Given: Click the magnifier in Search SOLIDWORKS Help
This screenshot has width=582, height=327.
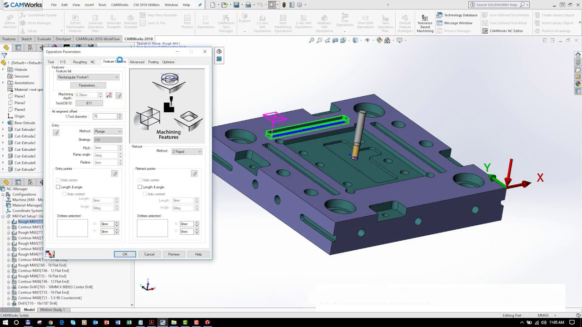Looking at the screenshot, I should [x=522, y=5].
